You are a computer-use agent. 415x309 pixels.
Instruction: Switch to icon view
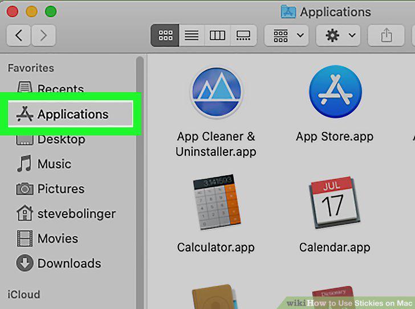coord(165,35)
